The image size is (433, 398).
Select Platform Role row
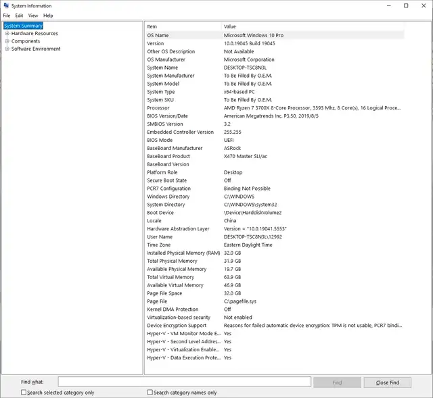[275, 172]
